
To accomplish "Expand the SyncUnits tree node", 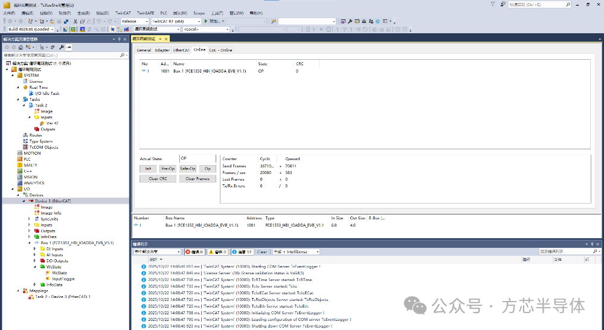I will click(x=29, y=219).
